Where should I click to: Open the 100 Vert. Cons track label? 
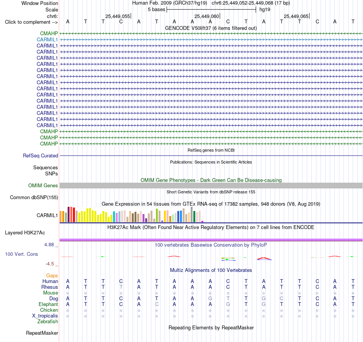click(21, 254)
